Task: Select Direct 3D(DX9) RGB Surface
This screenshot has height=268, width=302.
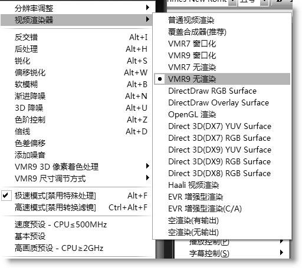Action: (222, 161)
